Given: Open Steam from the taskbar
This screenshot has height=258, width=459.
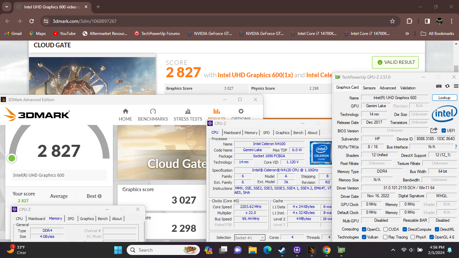Looking at the screenshot, I should [x=282, y=250].
